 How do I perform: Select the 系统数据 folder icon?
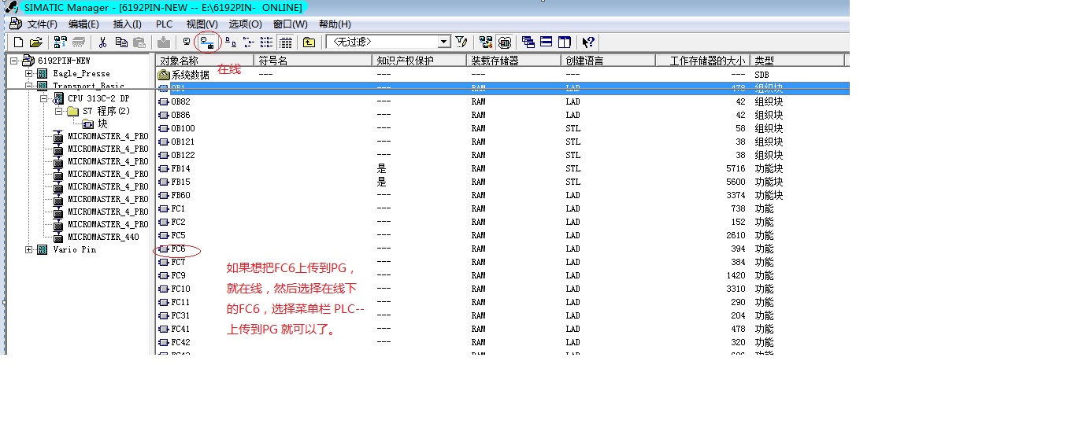[x=164, y=75]
